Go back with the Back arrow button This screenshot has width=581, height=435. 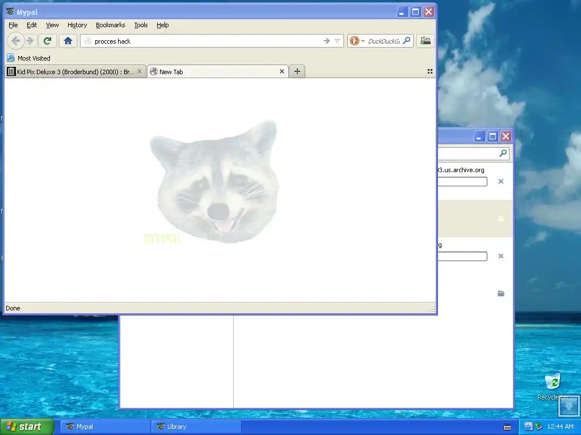coord(15,41)
